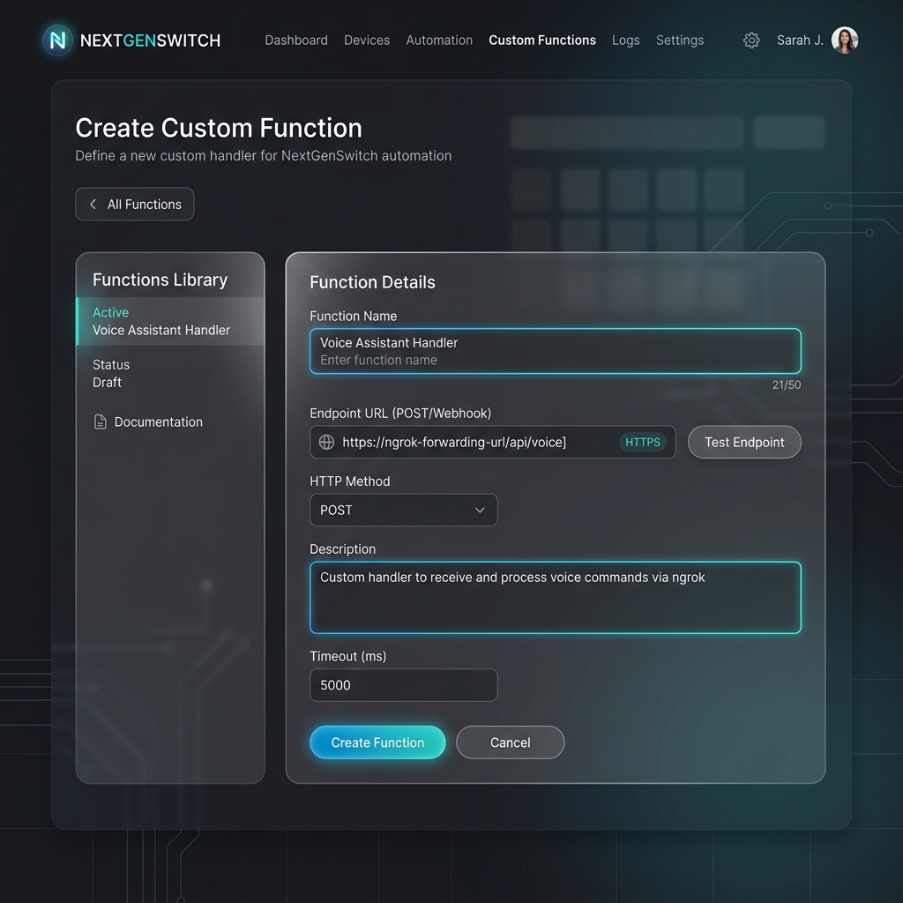This screenshot has width=903, height=903.
Task: Open Sarah J. profile avatar
Action: tap(844, 41)
